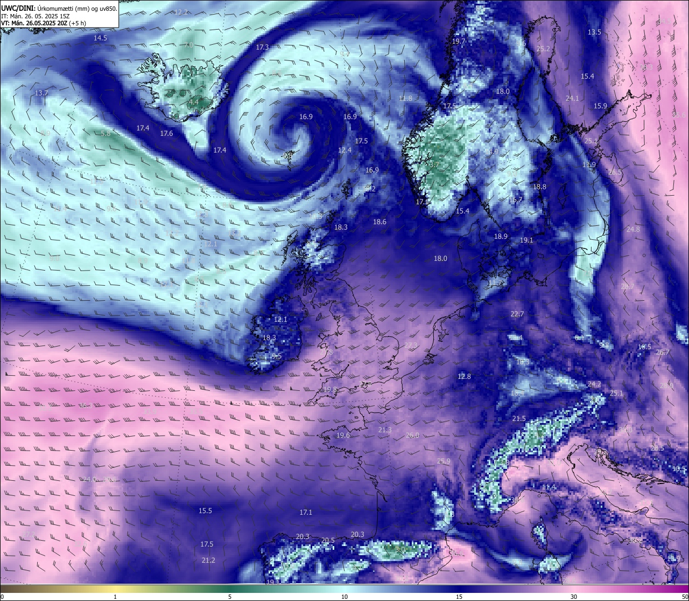The width and height of the screenshot is (689, 601).
Task: Click the 15.5 value over the Atlantic
Action: (x=205, y=511)
